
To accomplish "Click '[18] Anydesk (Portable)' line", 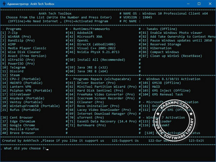I will (x=22, y=98).
